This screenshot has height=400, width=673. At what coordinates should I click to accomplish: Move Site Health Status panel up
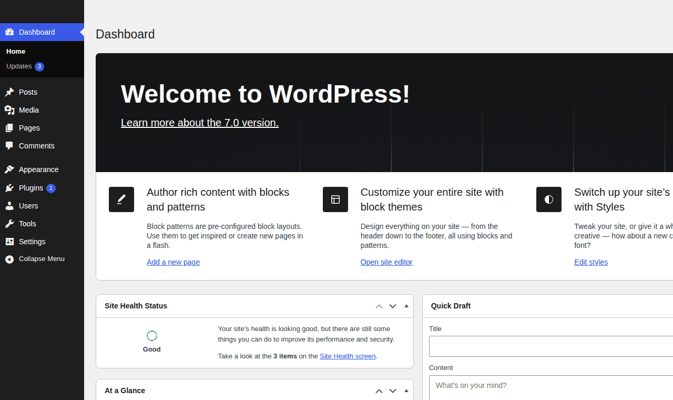379,306
